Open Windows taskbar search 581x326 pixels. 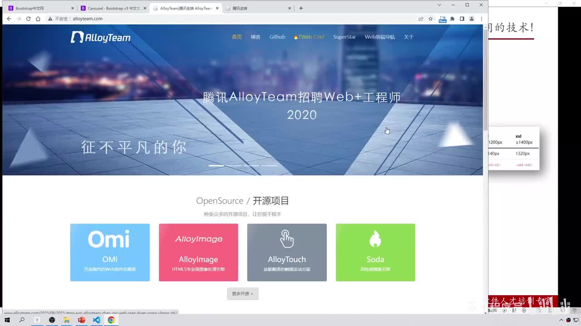pyautogui.click(x=22, y=320)
